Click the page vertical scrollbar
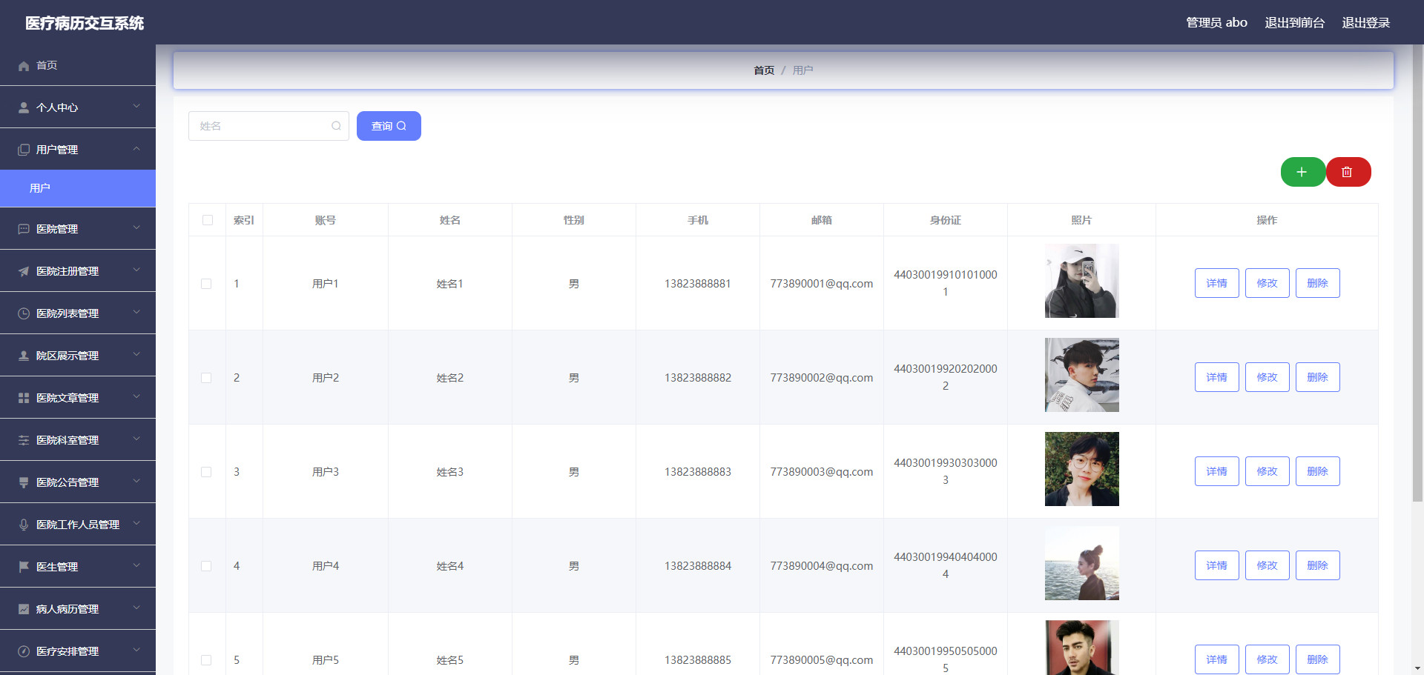This screenshot has height=675, width=1424. pyautogui.click(x=1417, y=274)
